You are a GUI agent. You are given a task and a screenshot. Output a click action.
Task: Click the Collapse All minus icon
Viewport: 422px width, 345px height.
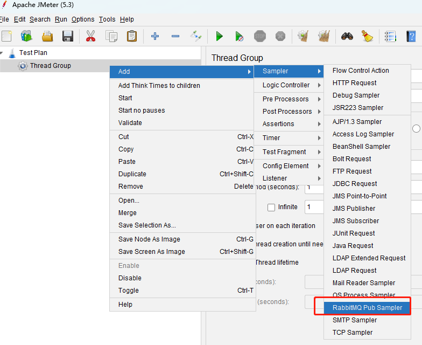175,36
